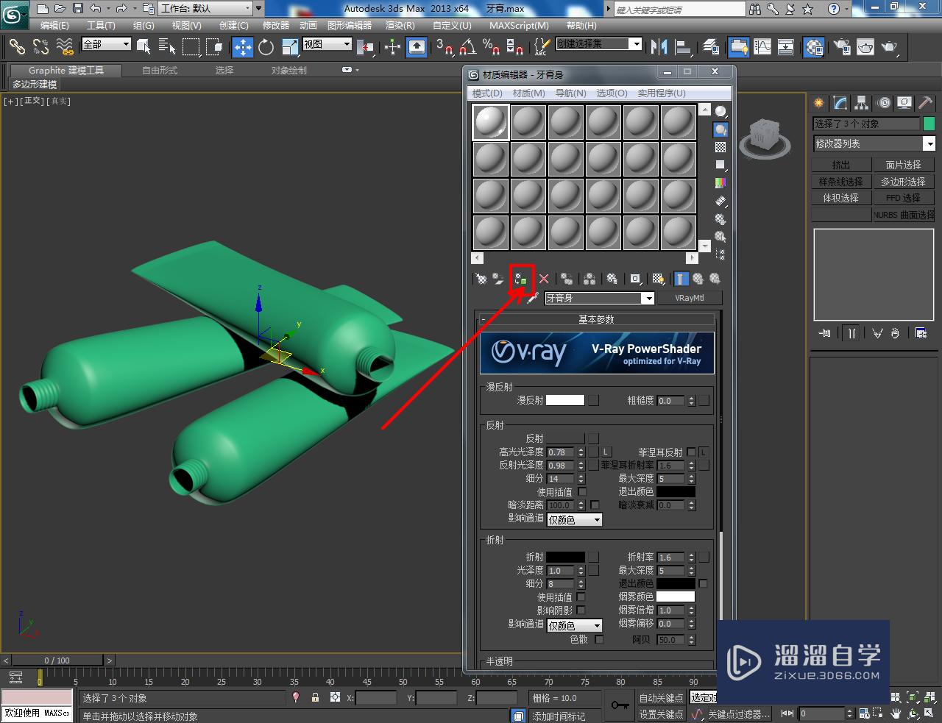Image resolution: width=942 pixels, height=723 pixels.
Task: Click Go to Parent icon
Action: (698, 279)
